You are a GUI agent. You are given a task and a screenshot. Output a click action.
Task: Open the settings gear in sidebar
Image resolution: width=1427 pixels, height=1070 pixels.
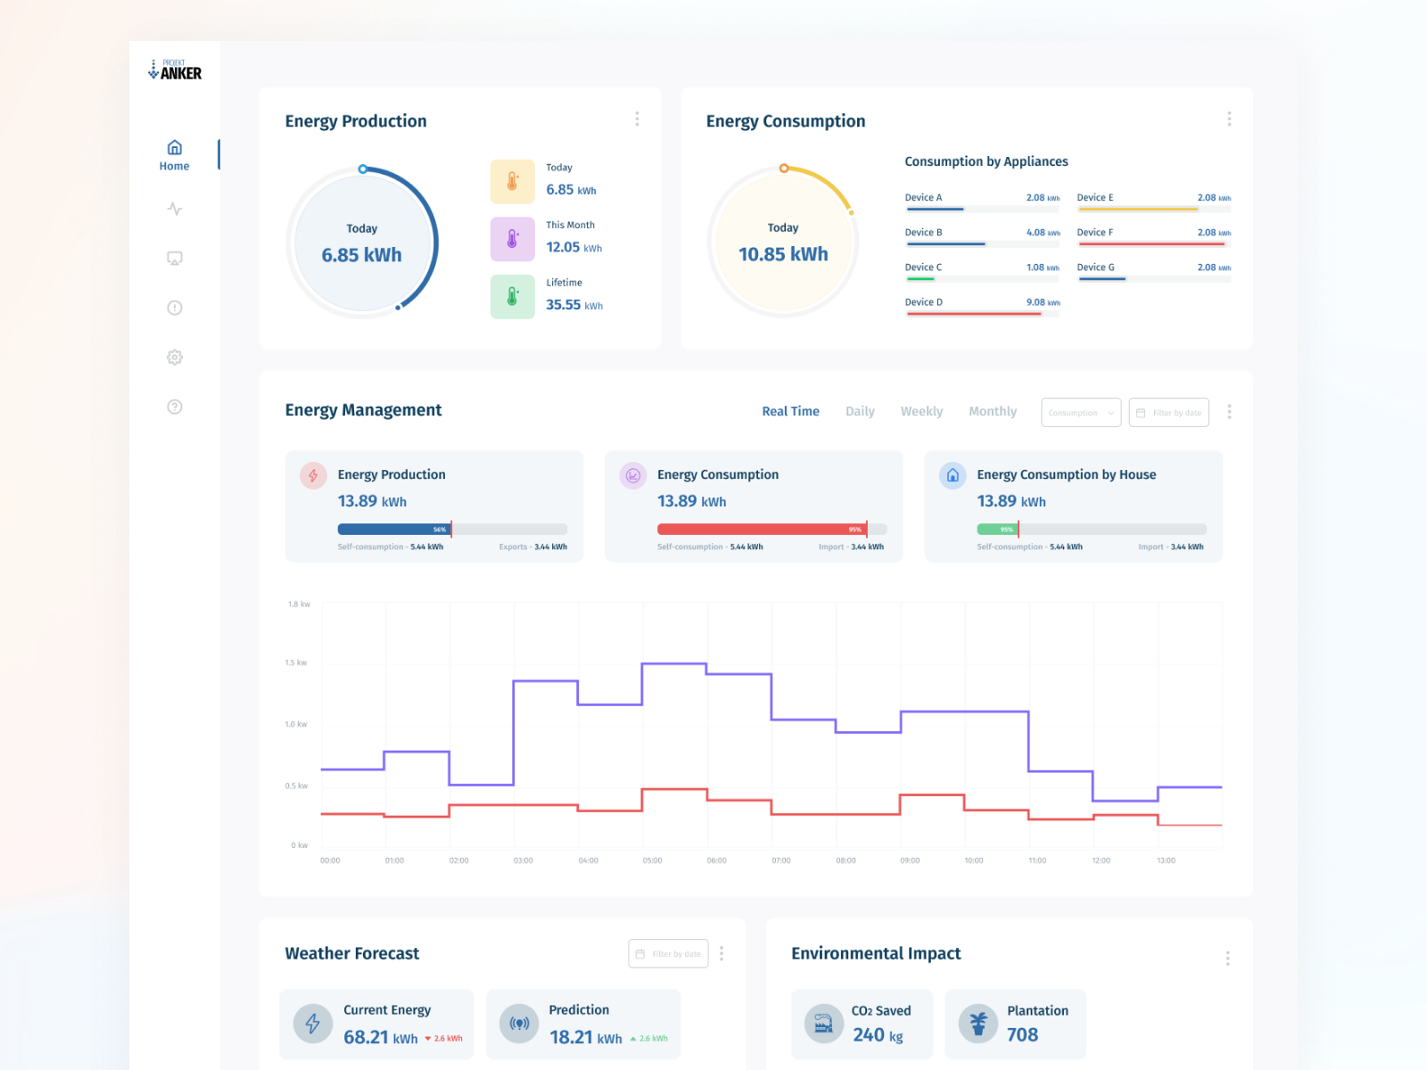pos(175,358)
